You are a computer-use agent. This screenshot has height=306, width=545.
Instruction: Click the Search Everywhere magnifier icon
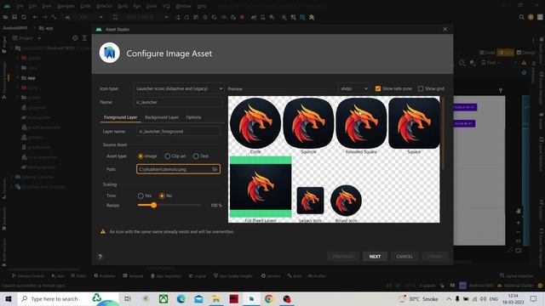521,17
